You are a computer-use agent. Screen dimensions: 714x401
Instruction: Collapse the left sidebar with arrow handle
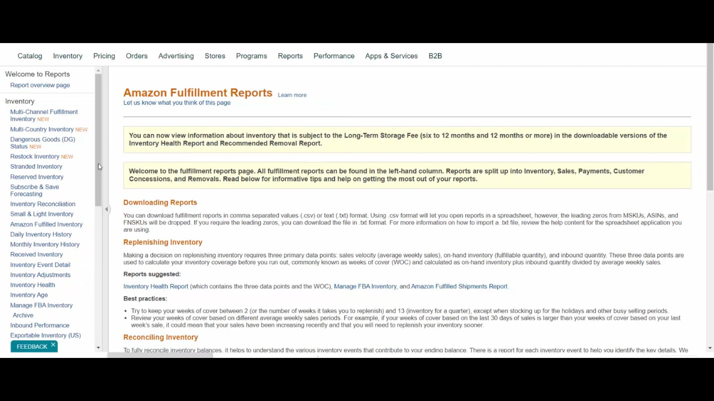pos(107,209)
